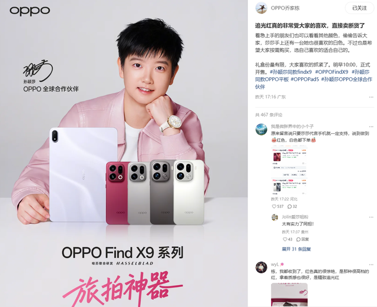Open the OPPO乔家栋 username link

[285, 8]
